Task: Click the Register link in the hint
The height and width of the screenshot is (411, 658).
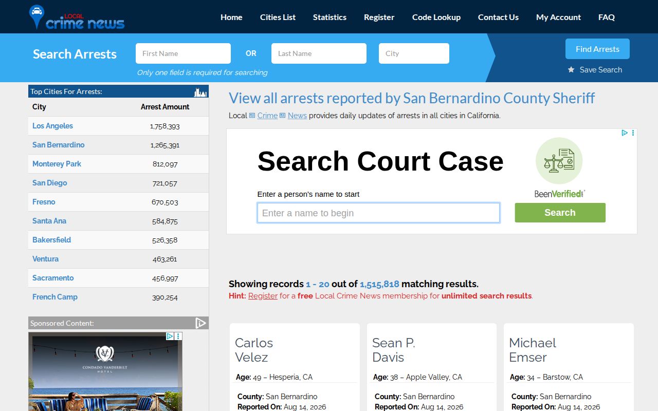Action: (263, 296)
